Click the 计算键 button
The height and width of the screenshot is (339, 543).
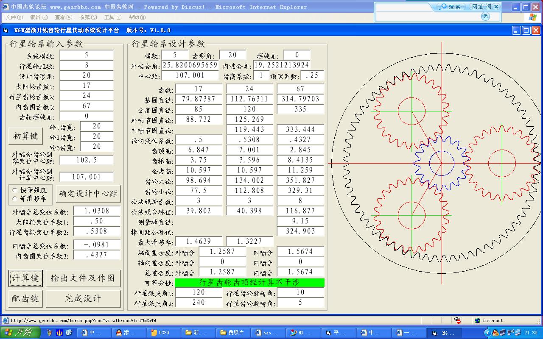25,278
